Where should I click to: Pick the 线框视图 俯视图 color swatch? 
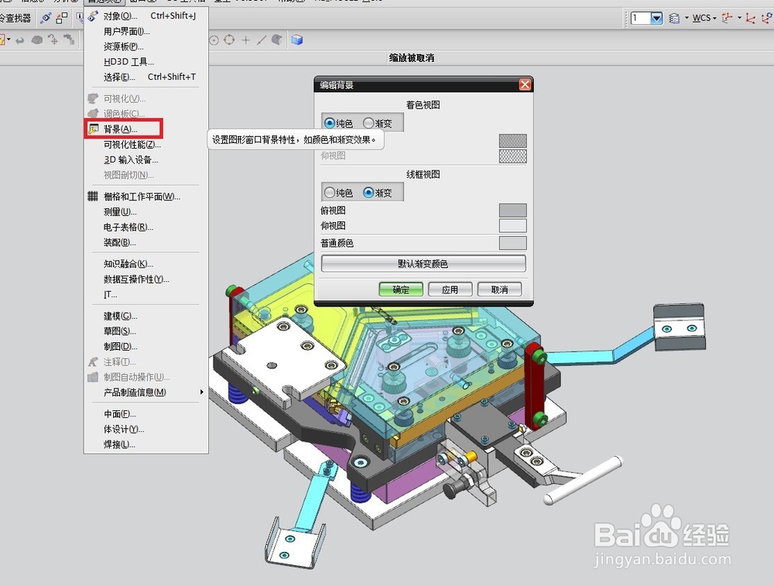coord(513,211)
